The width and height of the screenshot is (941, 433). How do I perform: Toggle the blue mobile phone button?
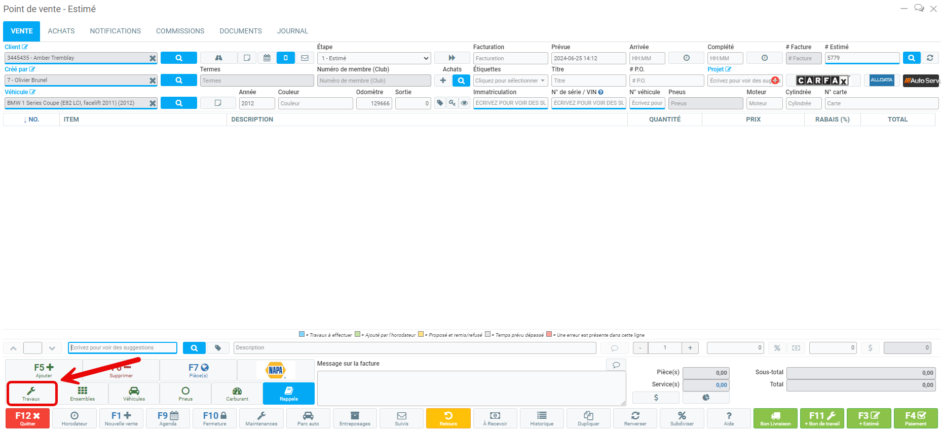pos(286,58)
